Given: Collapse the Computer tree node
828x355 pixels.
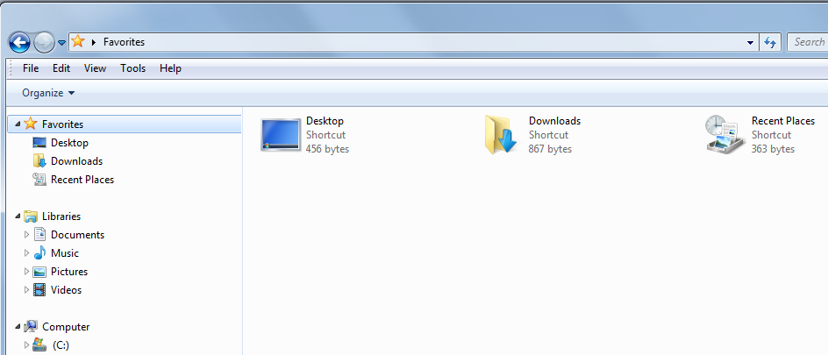Looking at the screenshot, I should (18, 327).
